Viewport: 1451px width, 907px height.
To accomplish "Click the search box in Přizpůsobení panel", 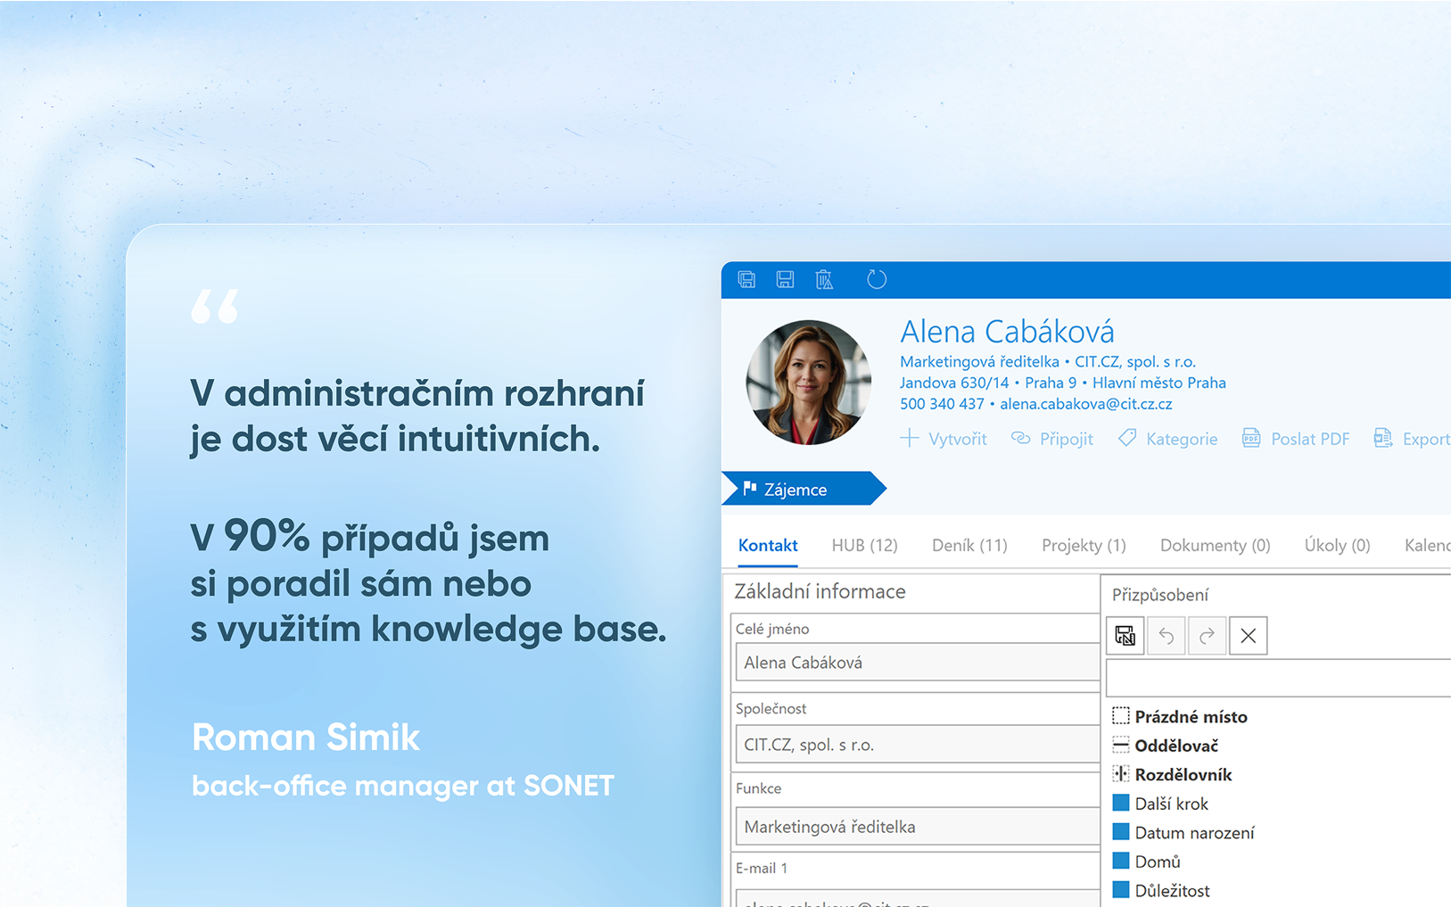I will (x=1279, y=678).
